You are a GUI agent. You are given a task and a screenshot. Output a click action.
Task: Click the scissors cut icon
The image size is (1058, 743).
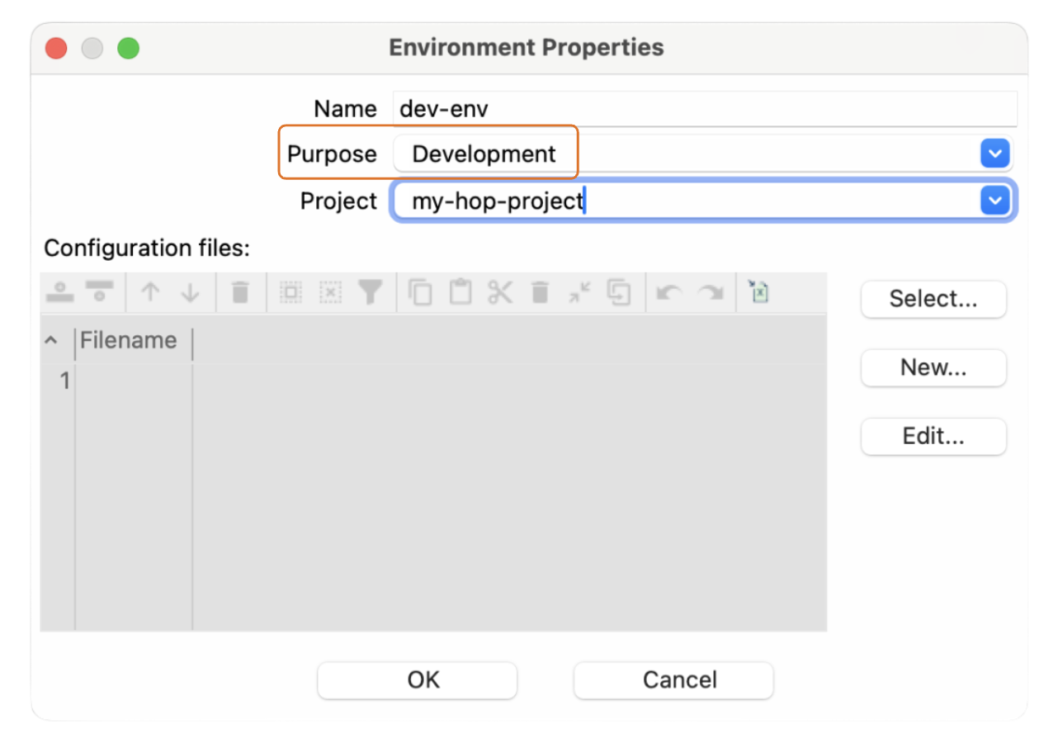point(500,292)
